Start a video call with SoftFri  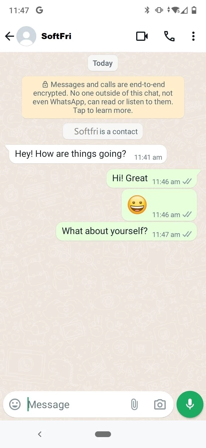[x=142, y=36]
